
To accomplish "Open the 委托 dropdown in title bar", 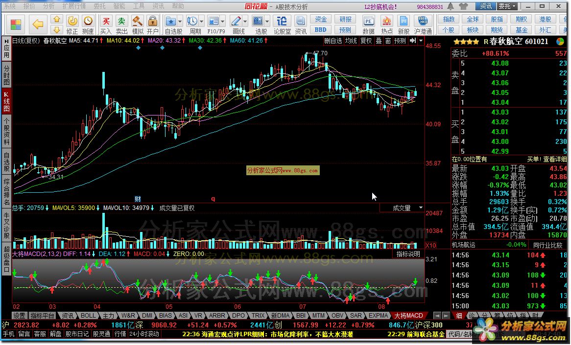I will pos(507,6).
